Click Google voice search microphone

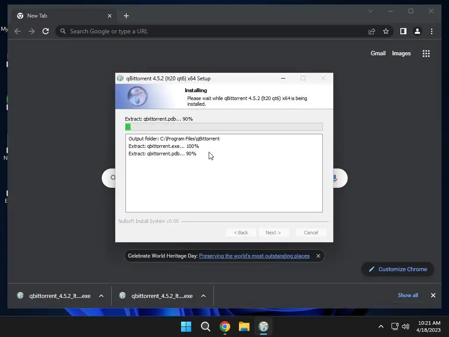coord(335,178)
